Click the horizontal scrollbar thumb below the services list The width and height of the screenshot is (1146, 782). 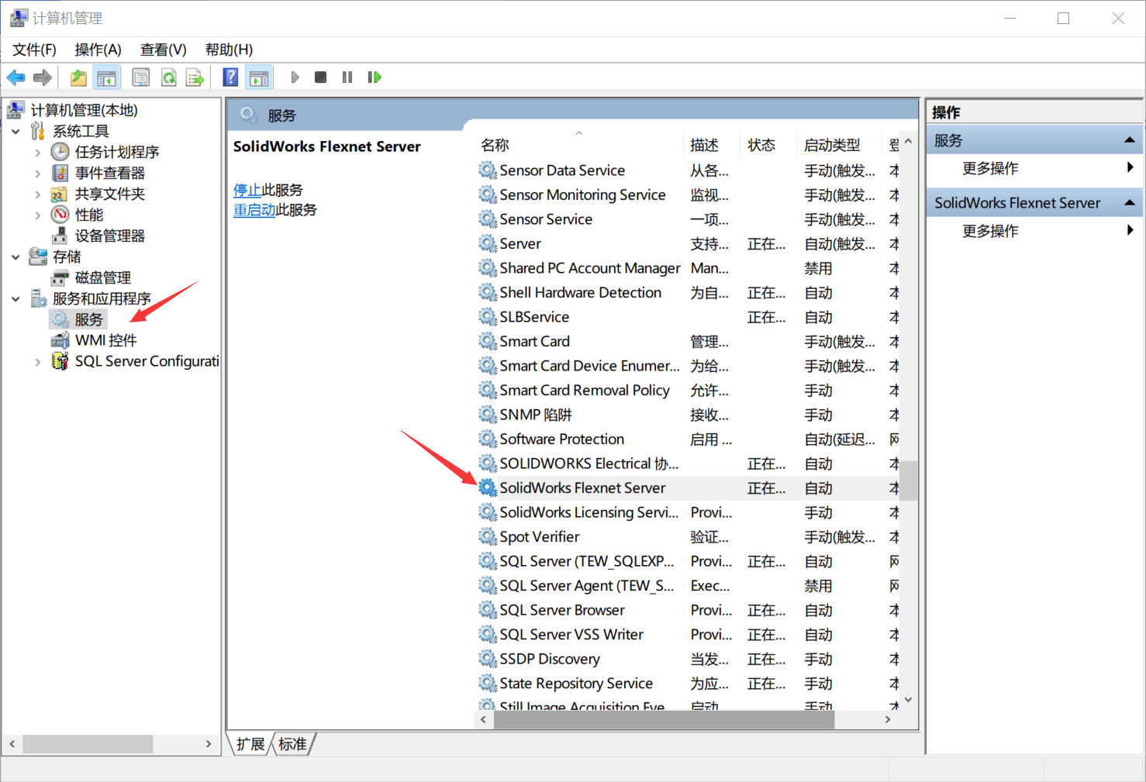click(x=664, y=720)
